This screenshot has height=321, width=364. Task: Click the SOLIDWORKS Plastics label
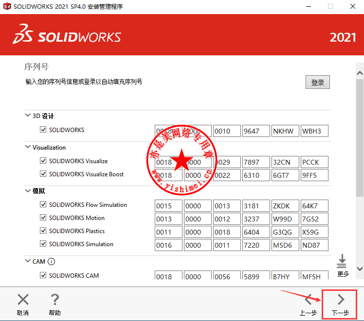[77, 231]
